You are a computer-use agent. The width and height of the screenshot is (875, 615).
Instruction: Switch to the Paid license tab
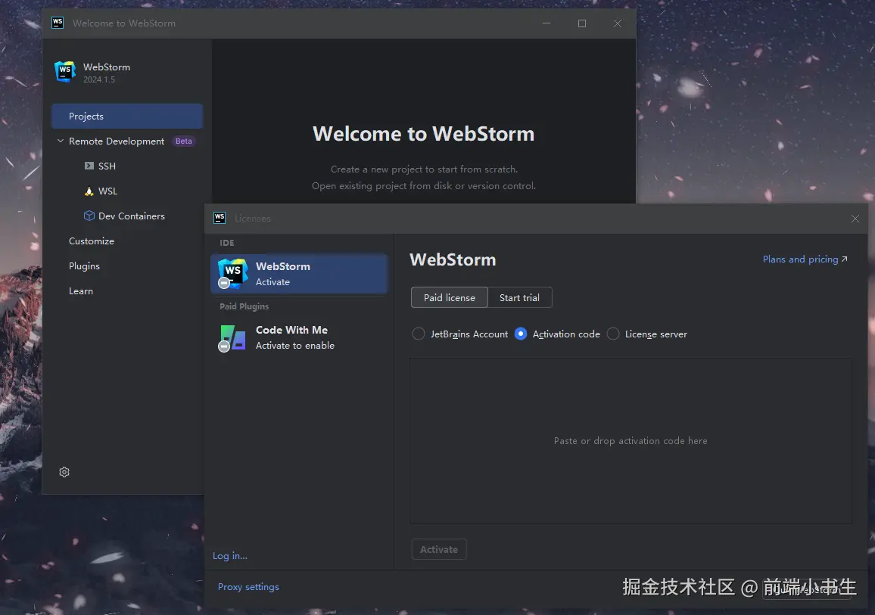[x=449, y=298]
